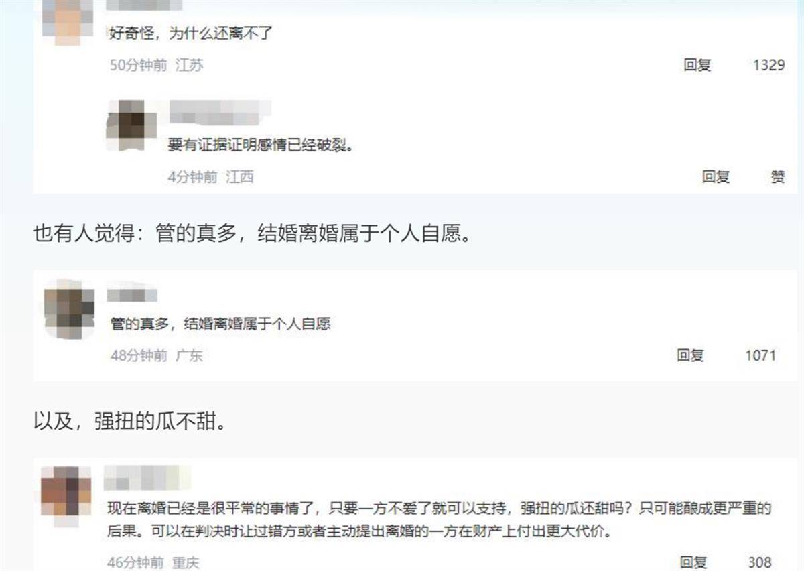Image resolution: width=804 pixels, height=571 pixels.
Task: Click blurred username above 管的真多 comment
Action: click(x=133, y=295)
